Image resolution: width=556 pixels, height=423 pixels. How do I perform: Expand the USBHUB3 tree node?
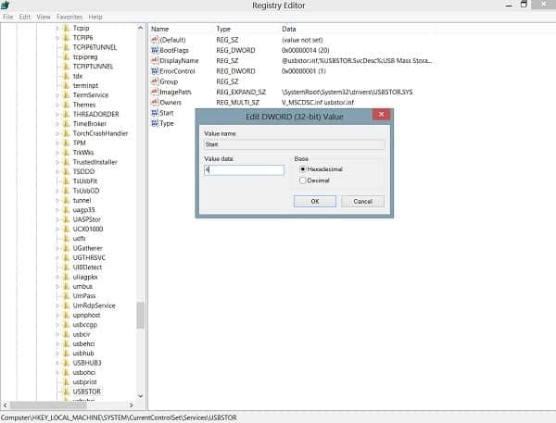click(57, 363)
